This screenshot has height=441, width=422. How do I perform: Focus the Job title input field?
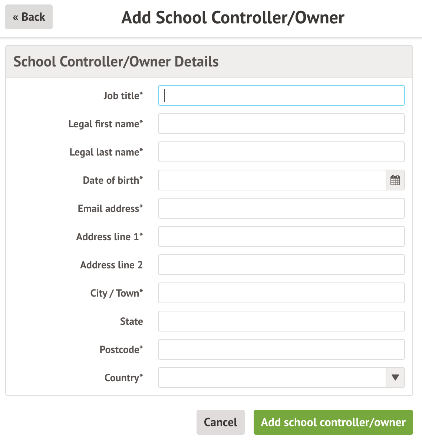pyautogui.click(x=281, y=96)
